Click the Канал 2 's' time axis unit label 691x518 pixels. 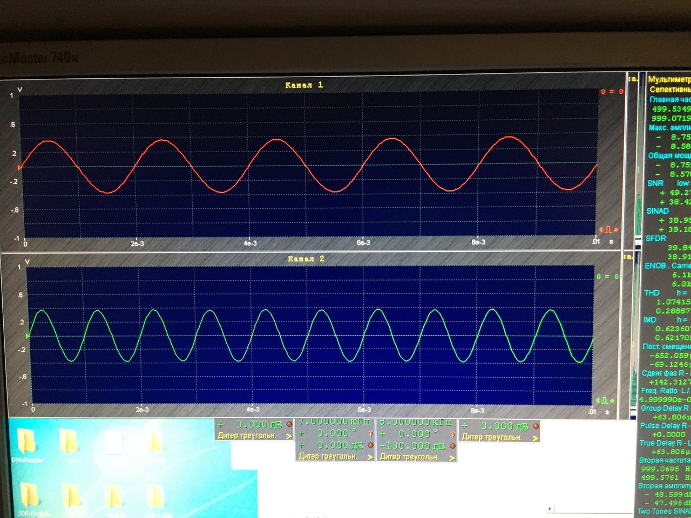point(607,412)
